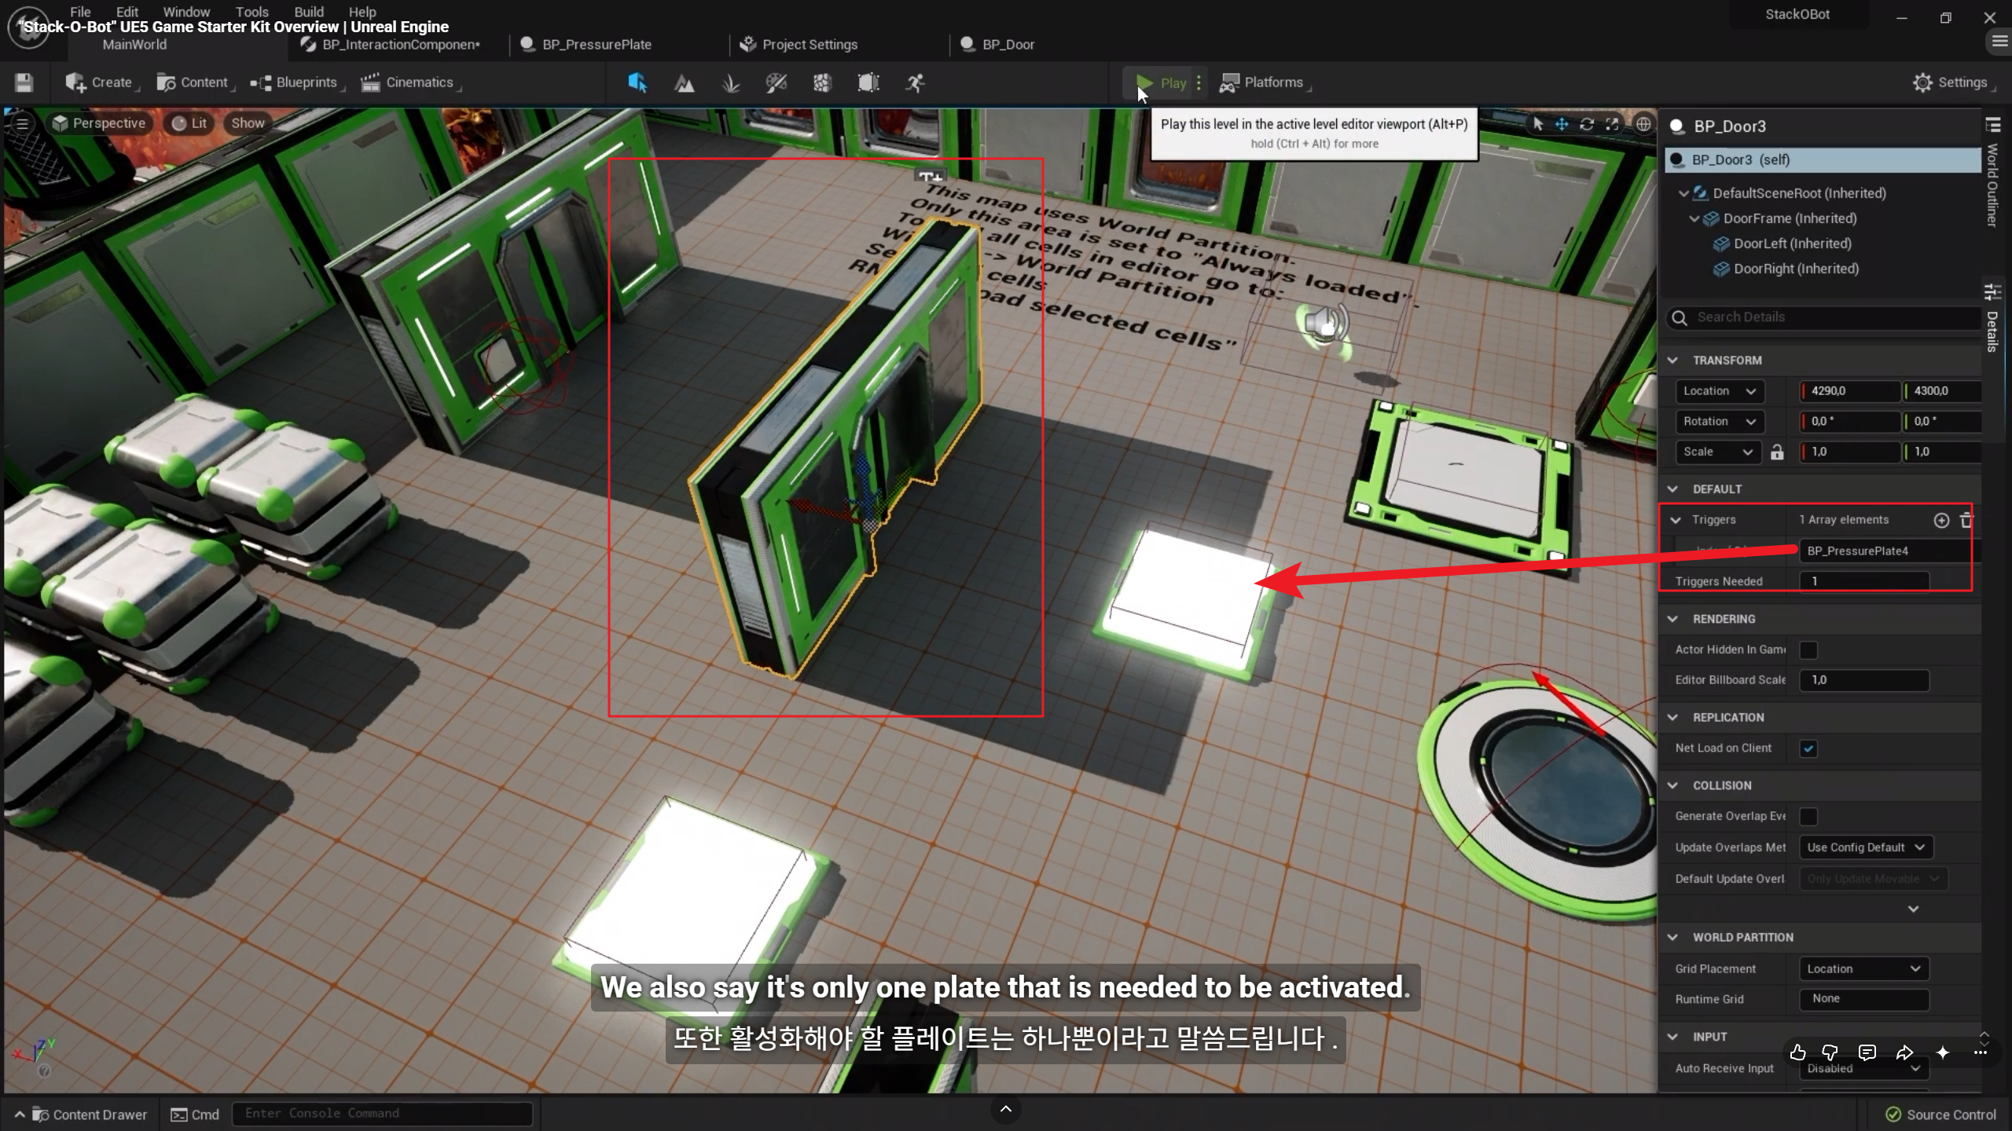Open the Create toolbar button
This screenshot has width=2012, height=1131.
click(x=101, y=82)
